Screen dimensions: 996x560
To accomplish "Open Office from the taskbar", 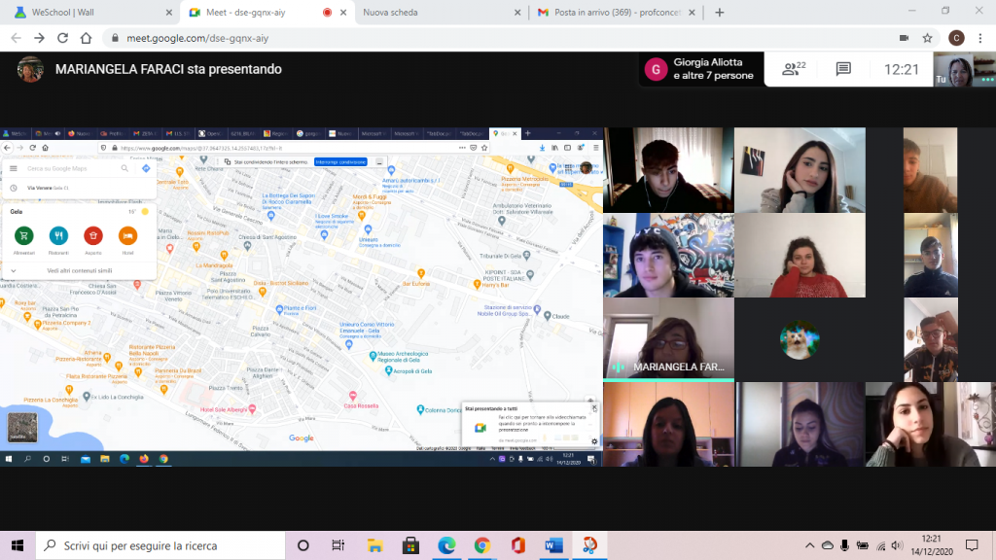I will tap(517, 545).
